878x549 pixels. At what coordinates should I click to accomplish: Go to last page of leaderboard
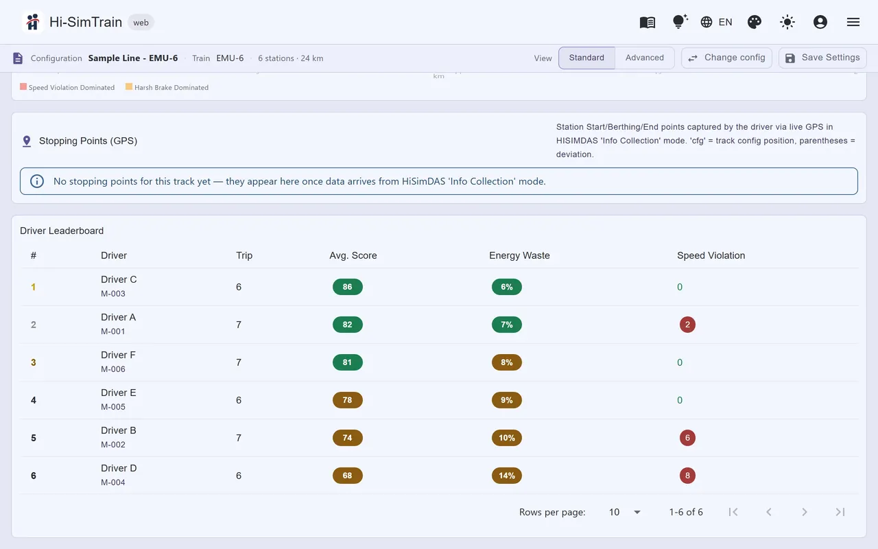840,512
